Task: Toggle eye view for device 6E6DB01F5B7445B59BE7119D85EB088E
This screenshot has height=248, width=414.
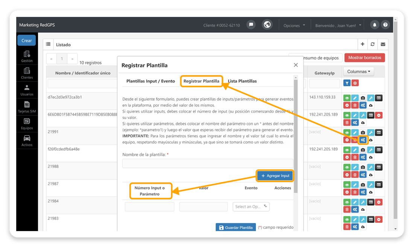Action: click(347, 116)
